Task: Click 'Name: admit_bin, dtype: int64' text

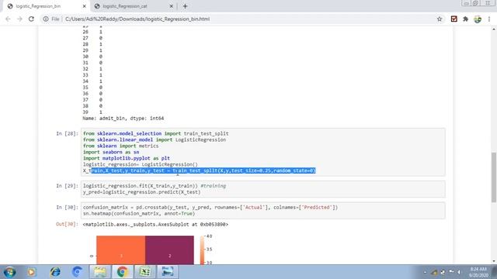Action: pyautogui.click(x=123, y=119)
